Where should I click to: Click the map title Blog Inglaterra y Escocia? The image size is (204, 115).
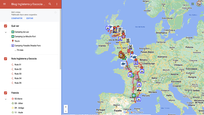28,4
